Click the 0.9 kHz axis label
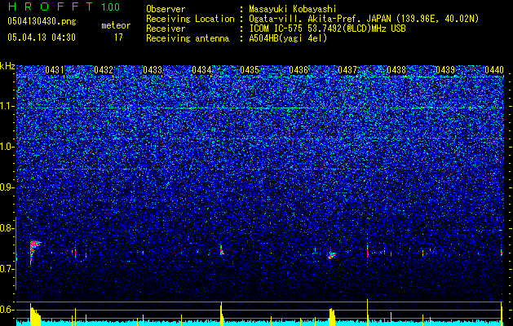Viewport: 513px width, 326px height. [x=7, y=187]
